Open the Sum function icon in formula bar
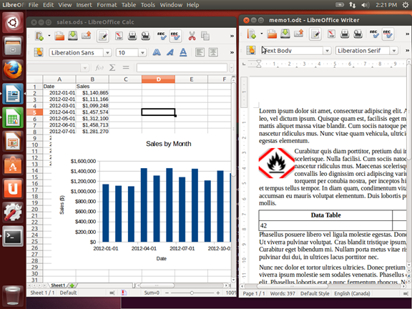The image size is (412, 309). (112, 68)
